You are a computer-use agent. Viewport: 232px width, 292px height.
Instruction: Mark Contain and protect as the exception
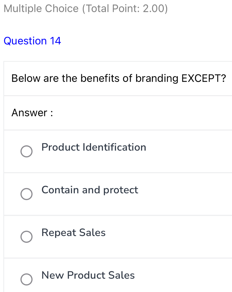[x=26, y=194]
